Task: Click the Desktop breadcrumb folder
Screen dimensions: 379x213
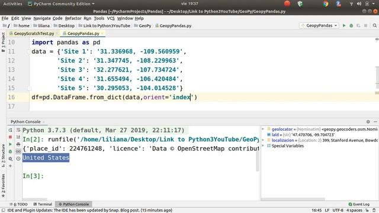Action: pyautogui.click(x=65, y=25)
